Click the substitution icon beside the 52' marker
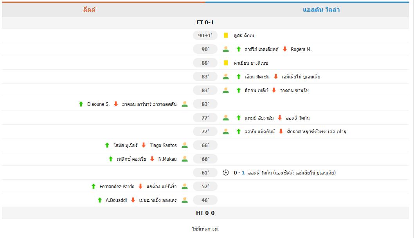This screenshot has height=238, width=414. click(x=185, y=186)
